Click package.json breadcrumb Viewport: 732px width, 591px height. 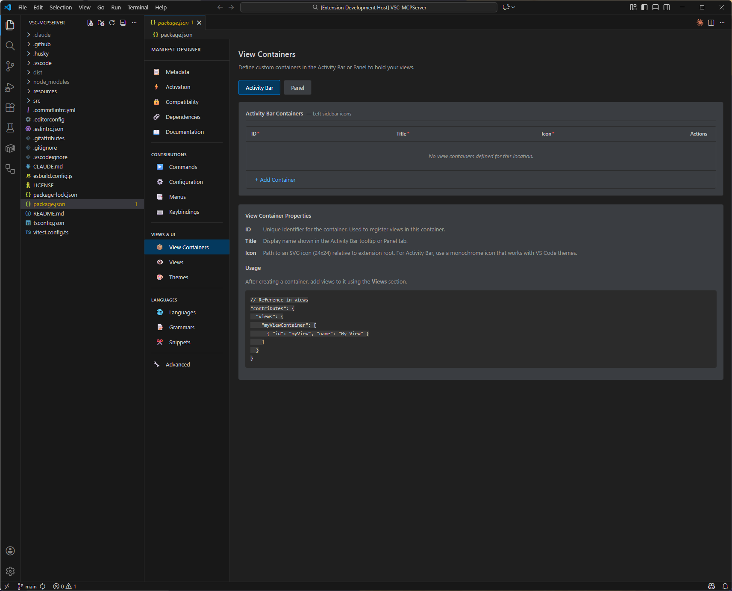click(x=173, y=35)
